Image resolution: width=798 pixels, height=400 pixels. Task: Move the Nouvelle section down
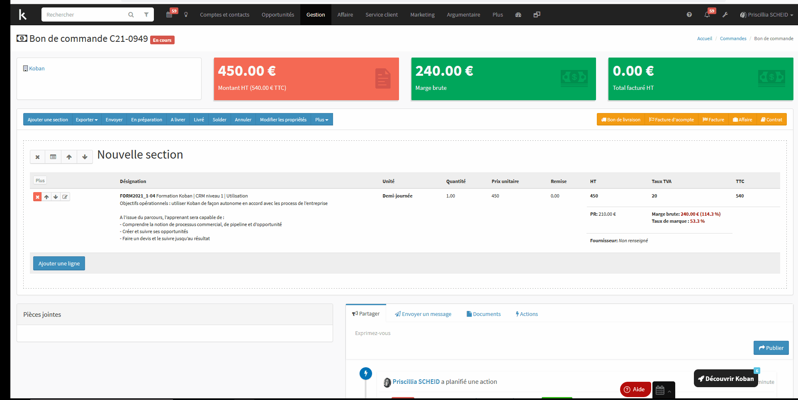pos(85,157)
